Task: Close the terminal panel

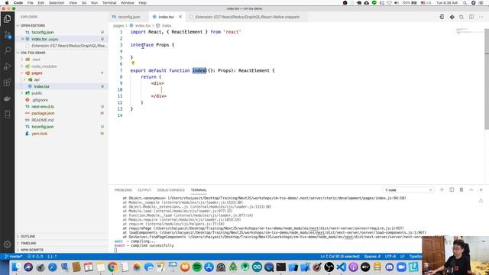Action: 481,190
